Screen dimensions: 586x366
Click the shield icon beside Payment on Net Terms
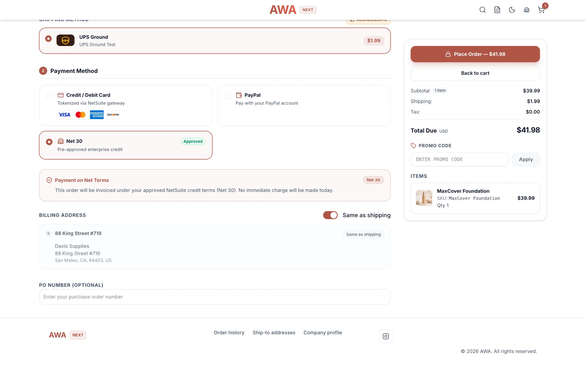tap(49, 180)
